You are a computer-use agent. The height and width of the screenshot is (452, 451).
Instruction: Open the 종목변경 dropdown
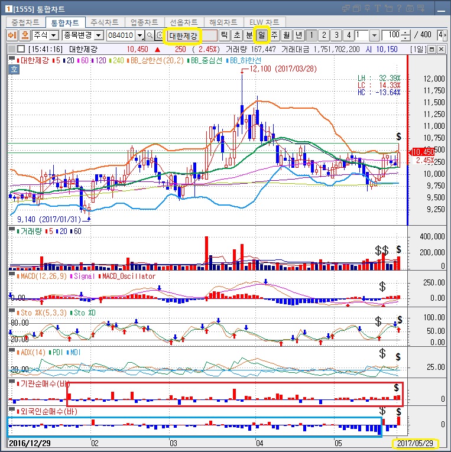click(98, 35)
